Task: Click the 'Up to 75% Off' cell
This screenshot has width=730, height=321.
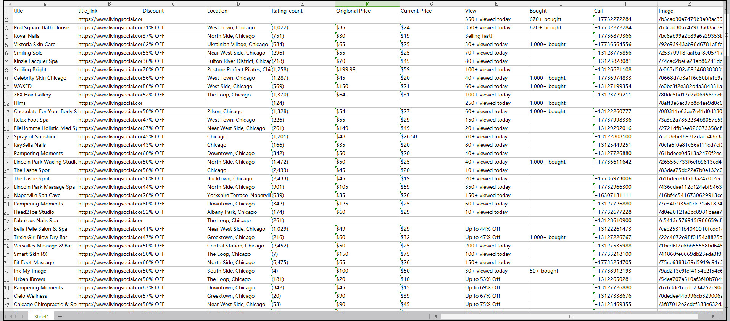Action: pos(496,305)
